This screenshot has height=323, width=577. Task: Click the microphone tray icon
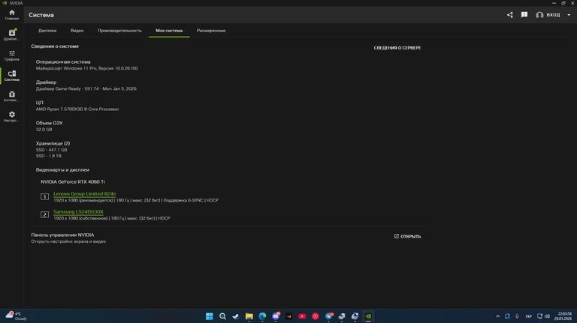(517, 316)
